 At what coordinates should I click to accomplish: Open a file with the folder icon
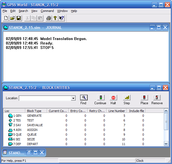coord(12,18)
